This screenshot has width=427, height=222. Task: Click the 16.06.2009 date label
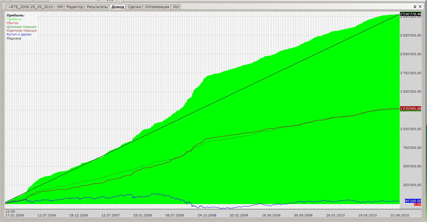point(271,215)
